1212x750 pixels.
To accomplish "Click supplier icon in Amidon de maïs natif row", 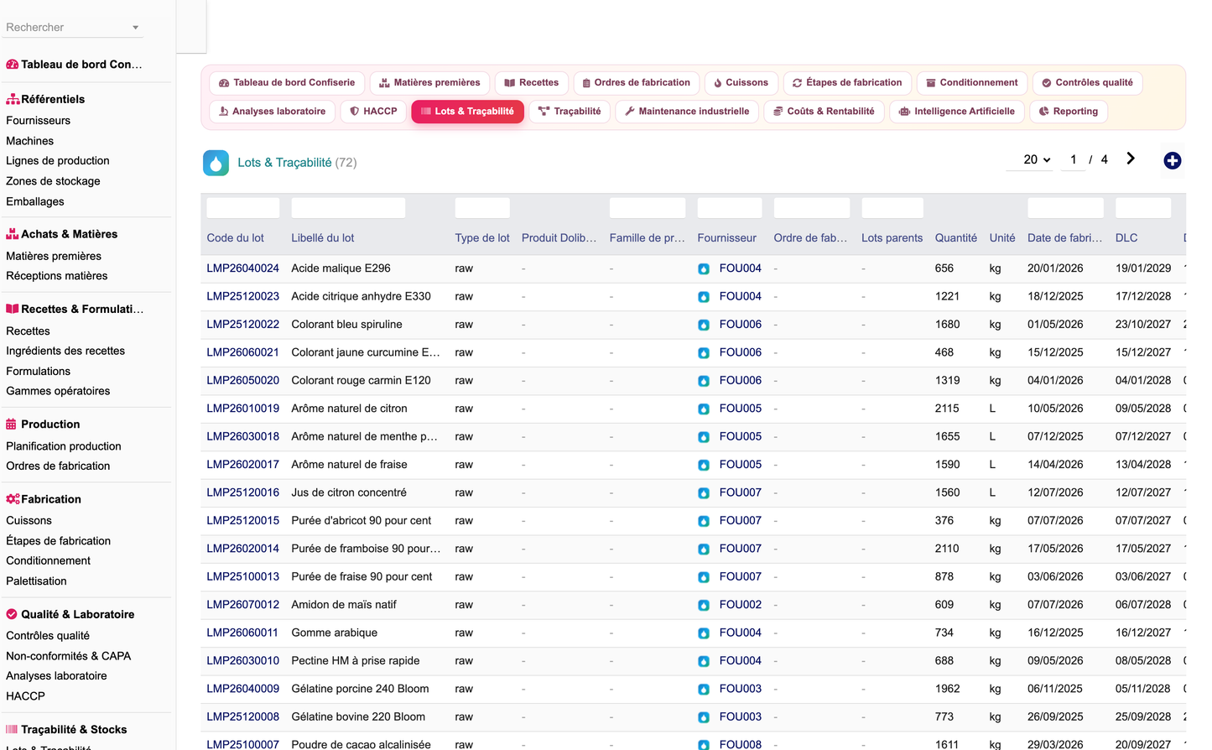I will coord(704,605).
